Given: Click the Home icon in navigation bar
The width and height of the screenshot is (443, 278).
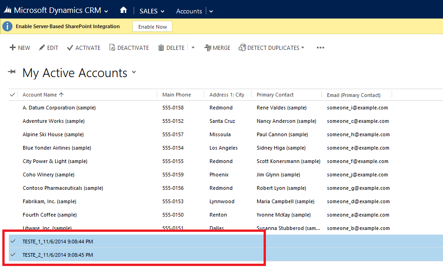Looking at the screenshot, I should [x=123, y=10].
